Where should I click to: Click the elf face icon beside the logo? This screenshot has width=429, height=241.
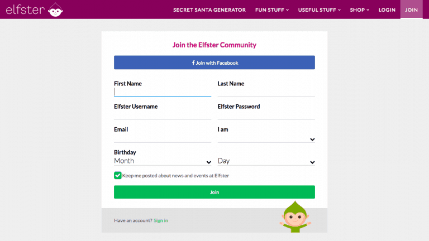tap(55, 10)
